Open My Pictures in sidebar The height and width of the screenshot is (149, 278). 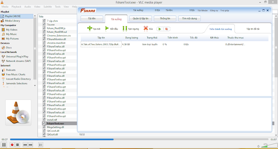[12, 39]
